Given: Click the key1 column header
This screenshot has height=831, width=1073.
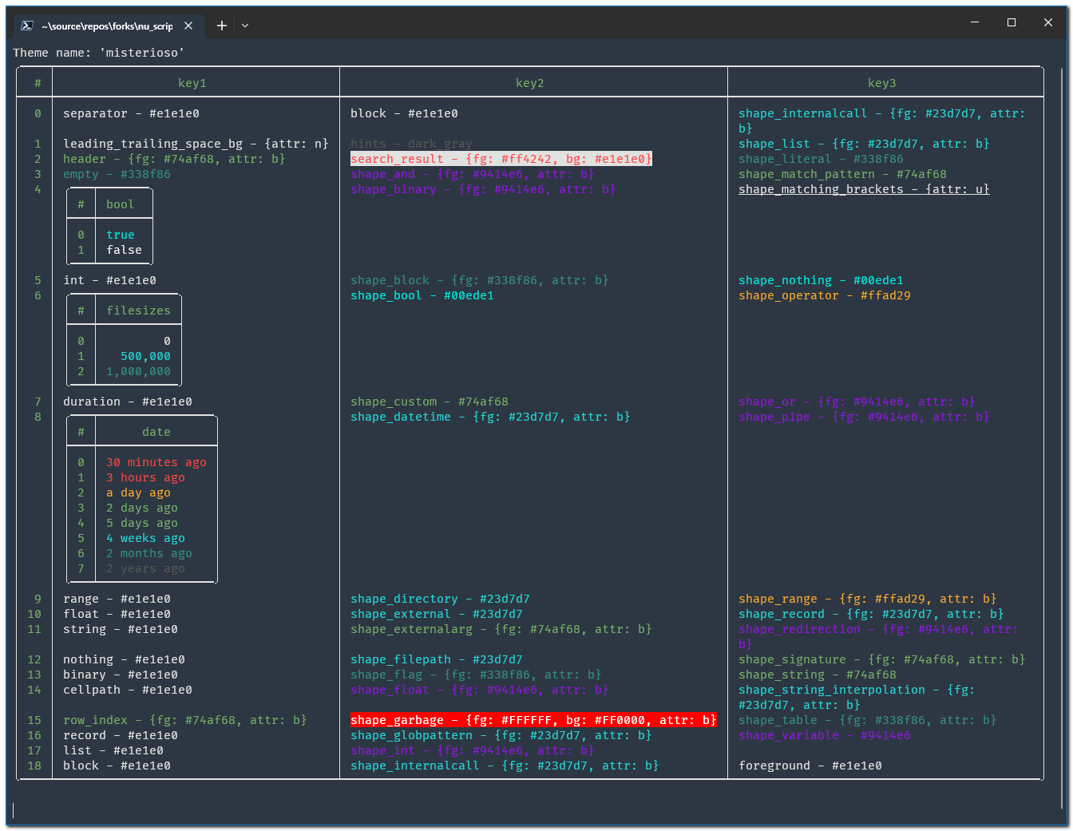Looking at the screenshot, I should click(x=192, y=83).
